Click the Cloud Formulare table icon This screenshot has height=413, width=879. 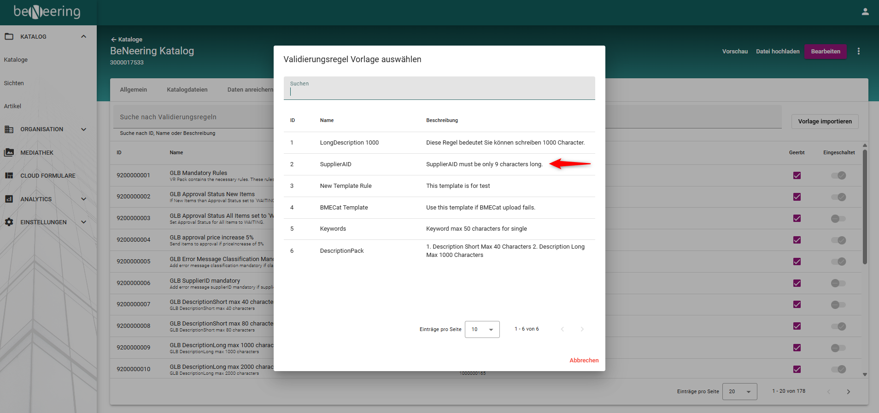pos(9,175)
